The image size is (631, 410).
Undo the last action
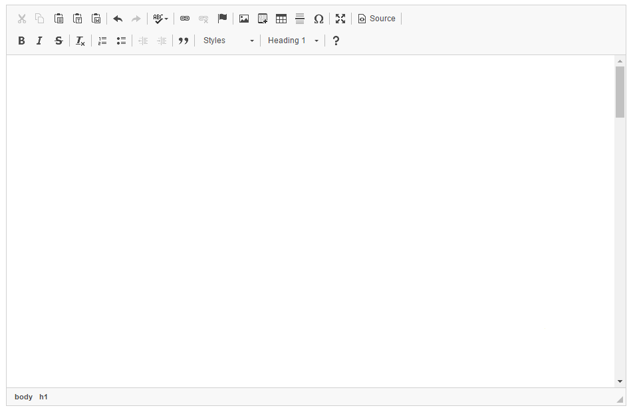[118, 19]
